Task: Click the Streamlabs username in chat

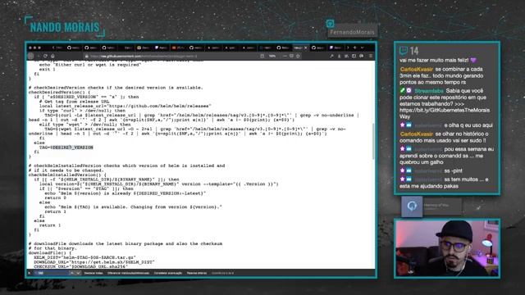Action: (429, 91)
